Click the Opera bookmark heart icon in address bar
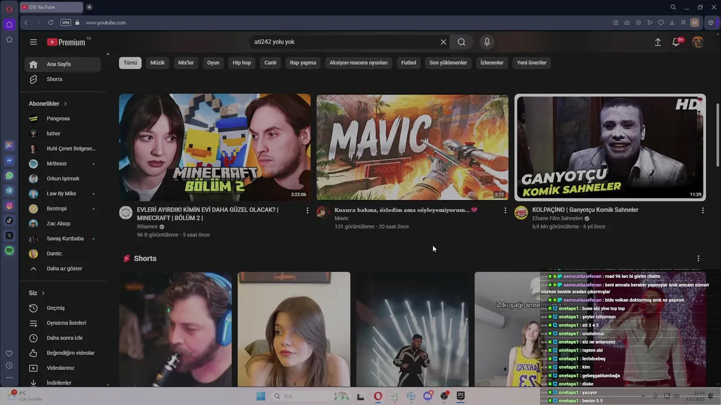The height and width of the screenshot is (405, 721). click(661, 22)
